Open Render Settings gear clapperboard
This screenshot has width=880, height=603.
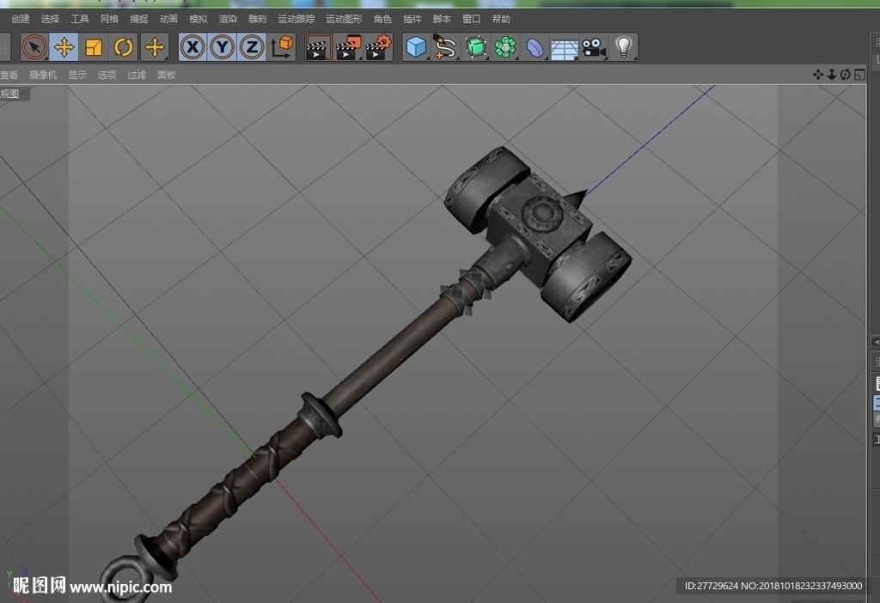tap(379, 47)
